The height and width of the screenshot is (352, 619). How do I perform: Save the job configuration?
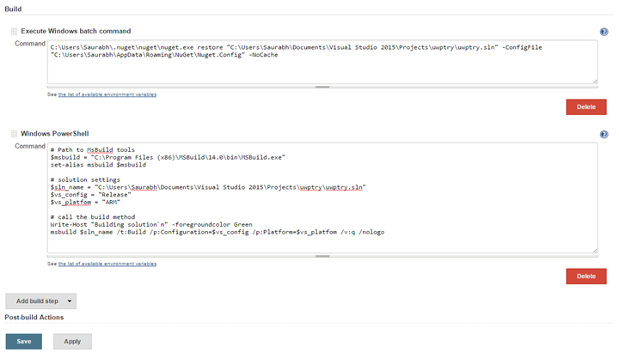(24, 341)
